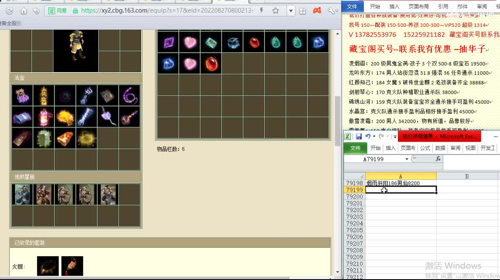The height and width of the screenshot is (280, 500).
Task: Open Excel name box dropdown arrow
Action: tap(407, 159)
